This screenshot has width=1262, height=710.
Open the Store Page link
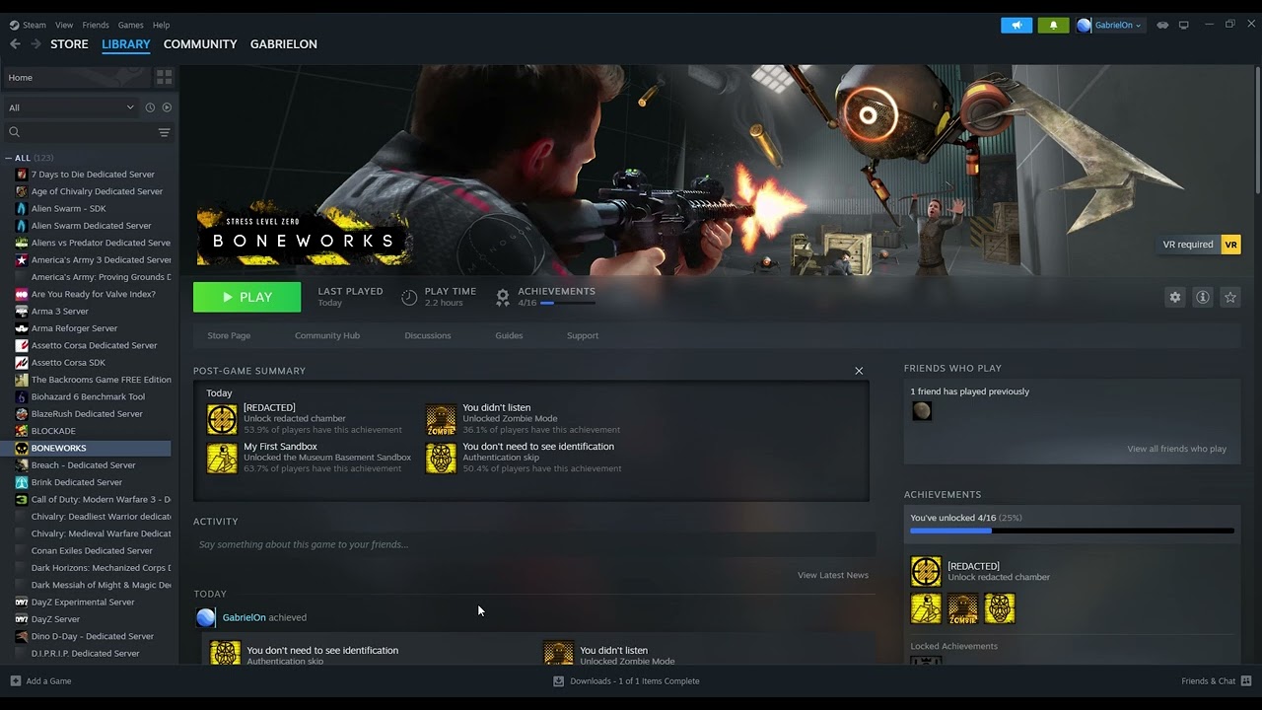pos(229,335)
